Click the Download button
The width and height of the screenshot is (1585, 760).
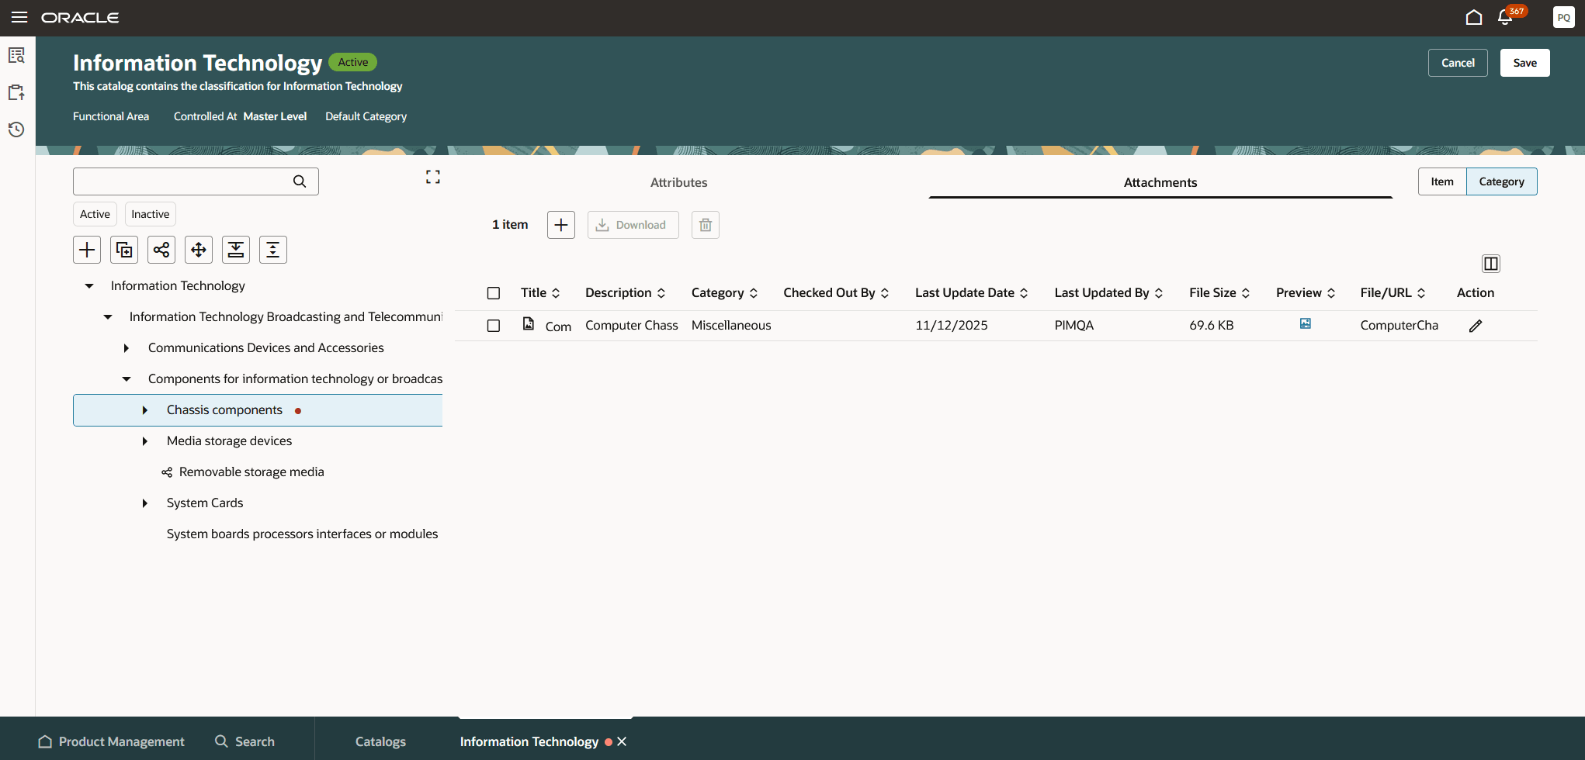click(x=633, y=225)
